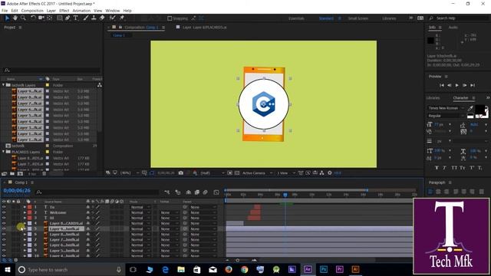
Task: Select the Unified Camera tool
Action: (x=41, y=18)
